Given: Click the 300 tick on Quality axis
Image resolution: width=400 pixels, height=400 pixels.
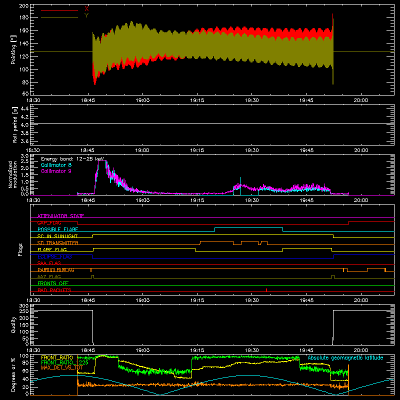Looking at the screenshot, I should (x=24, y=306).
